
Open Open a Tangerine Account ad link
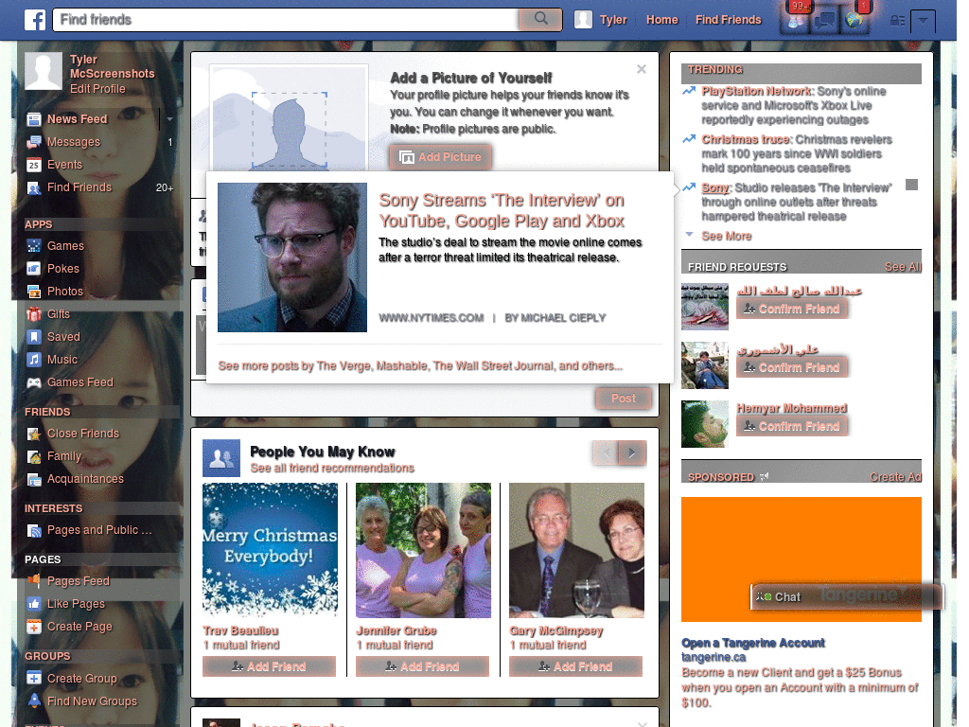(x=752, y=643)
